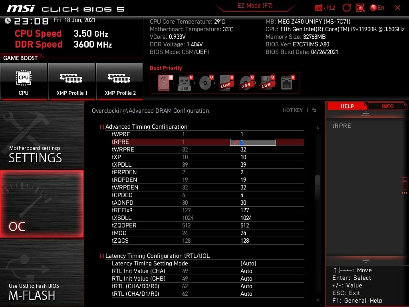This screenshot has height=307, width=409.
Task: Collapse the Advanced Timing Configuration section
Action: pos(102,127)
